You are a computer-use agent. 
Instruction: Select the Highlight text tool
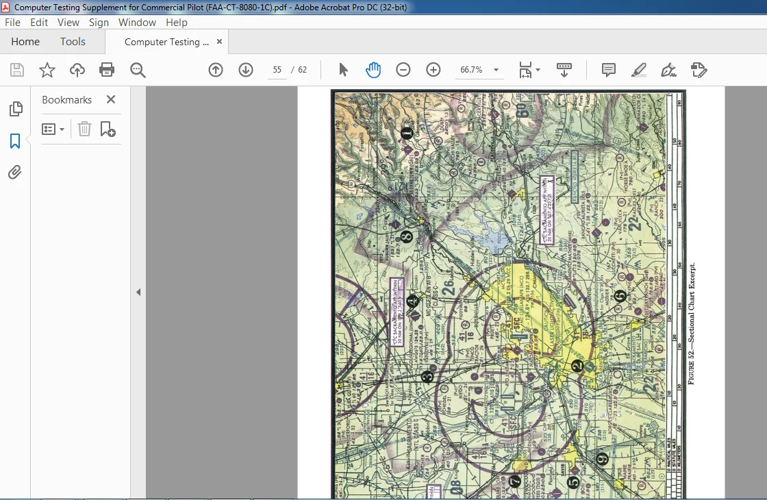click(x=638, y=70)
